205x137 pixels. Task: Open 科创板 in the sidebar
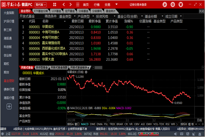pyautogui.click(x=8, y=47)
